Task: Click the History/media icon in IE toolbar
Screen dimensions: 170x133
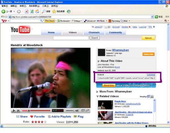Action: (x=69, y=11)
